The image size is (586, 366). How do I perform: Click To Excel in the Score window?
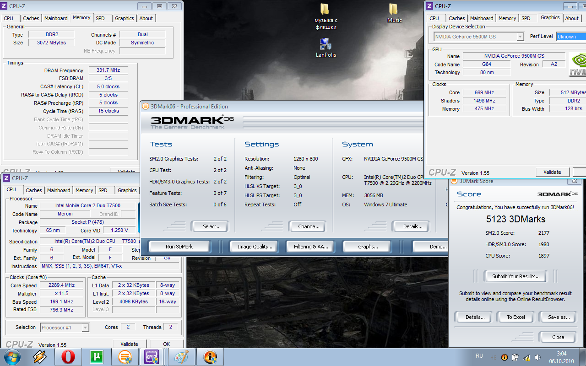click(515, 317)
